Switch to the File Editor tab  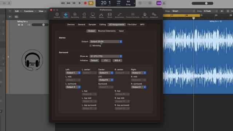132,24
